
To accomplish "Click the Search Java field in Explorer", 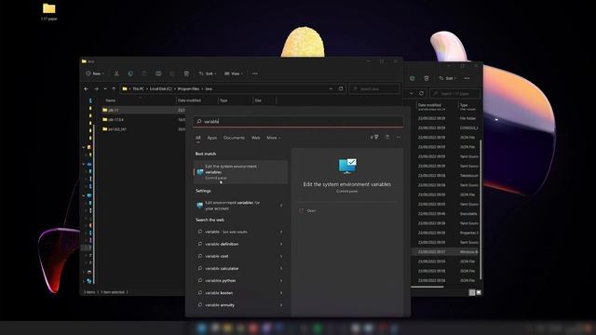I will point(374,88).
